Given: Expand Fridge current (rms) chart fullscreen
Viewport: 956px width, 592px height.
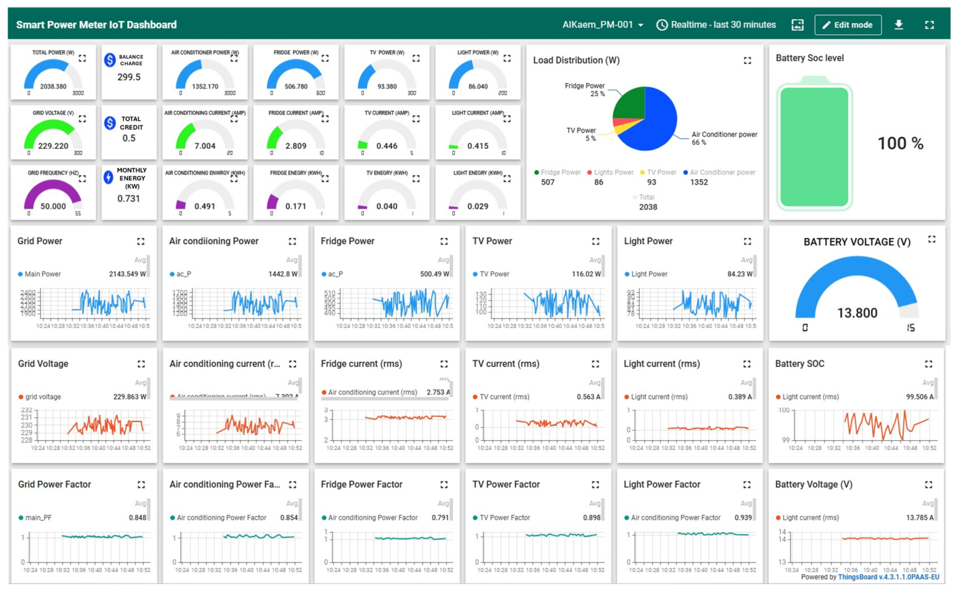Looking at the screenshot, I should 444,364.
